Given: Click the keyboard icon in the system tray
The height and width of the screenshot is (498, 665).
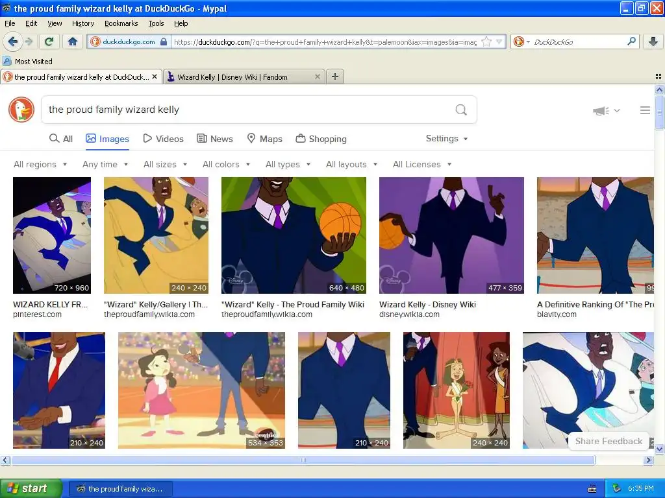Looking at the screenshot, I should (592, 489).
